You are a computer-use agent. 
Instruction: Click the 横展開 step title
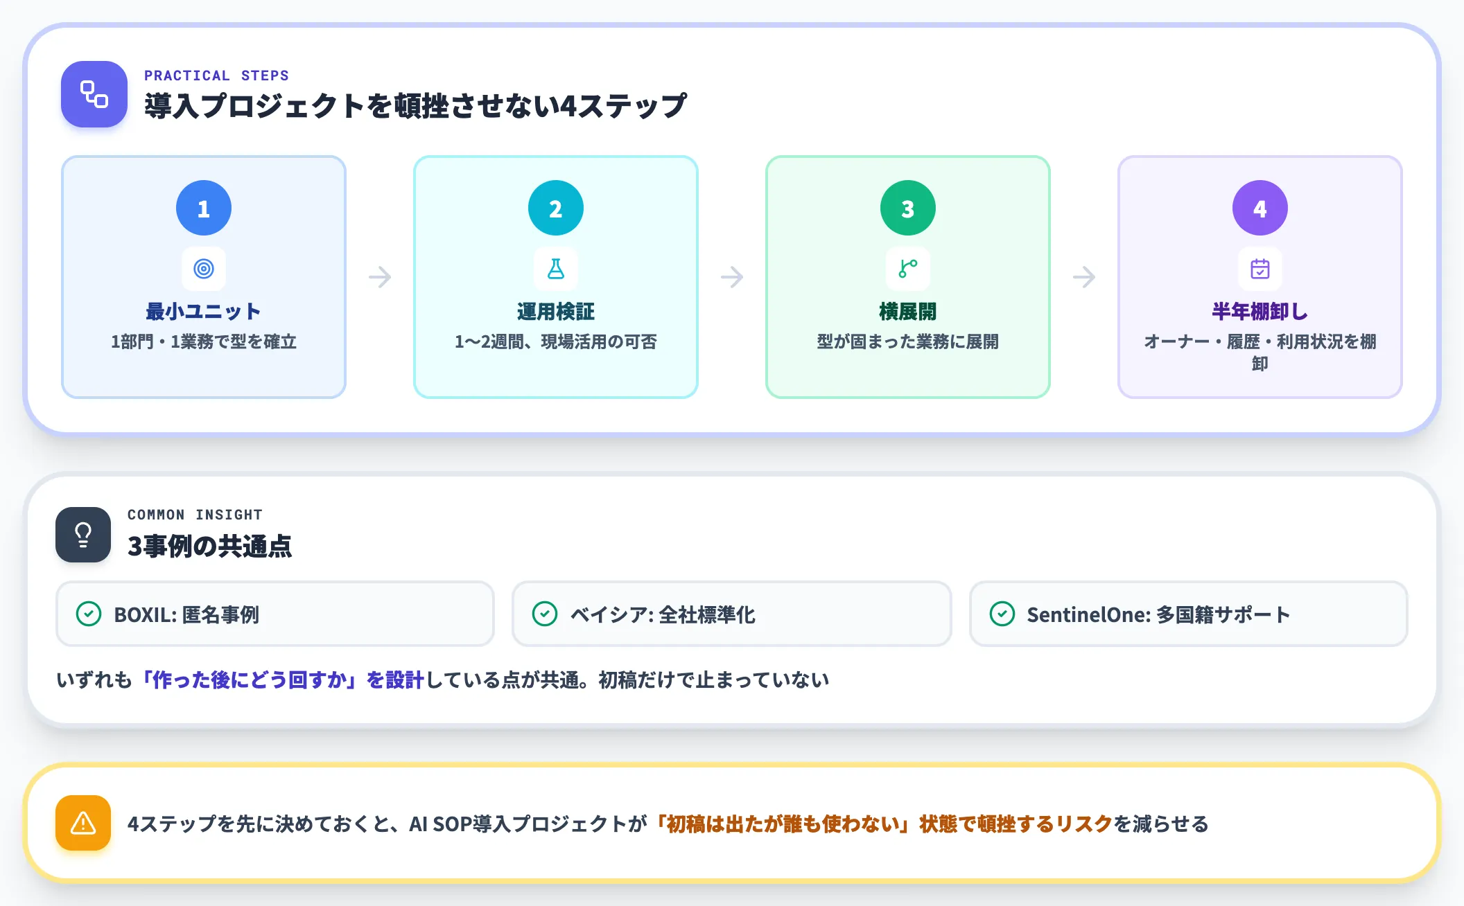908,312
